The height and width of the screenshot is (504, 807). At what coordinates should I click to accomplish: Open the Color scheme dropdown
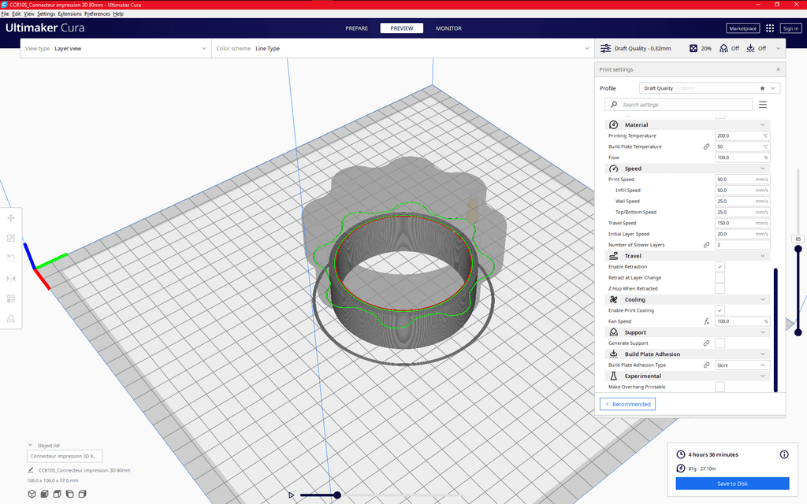(x=403, y=48)
